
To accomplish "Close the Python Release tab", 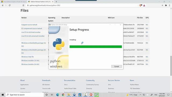I will pyautogui.click(x=53, y=2).
